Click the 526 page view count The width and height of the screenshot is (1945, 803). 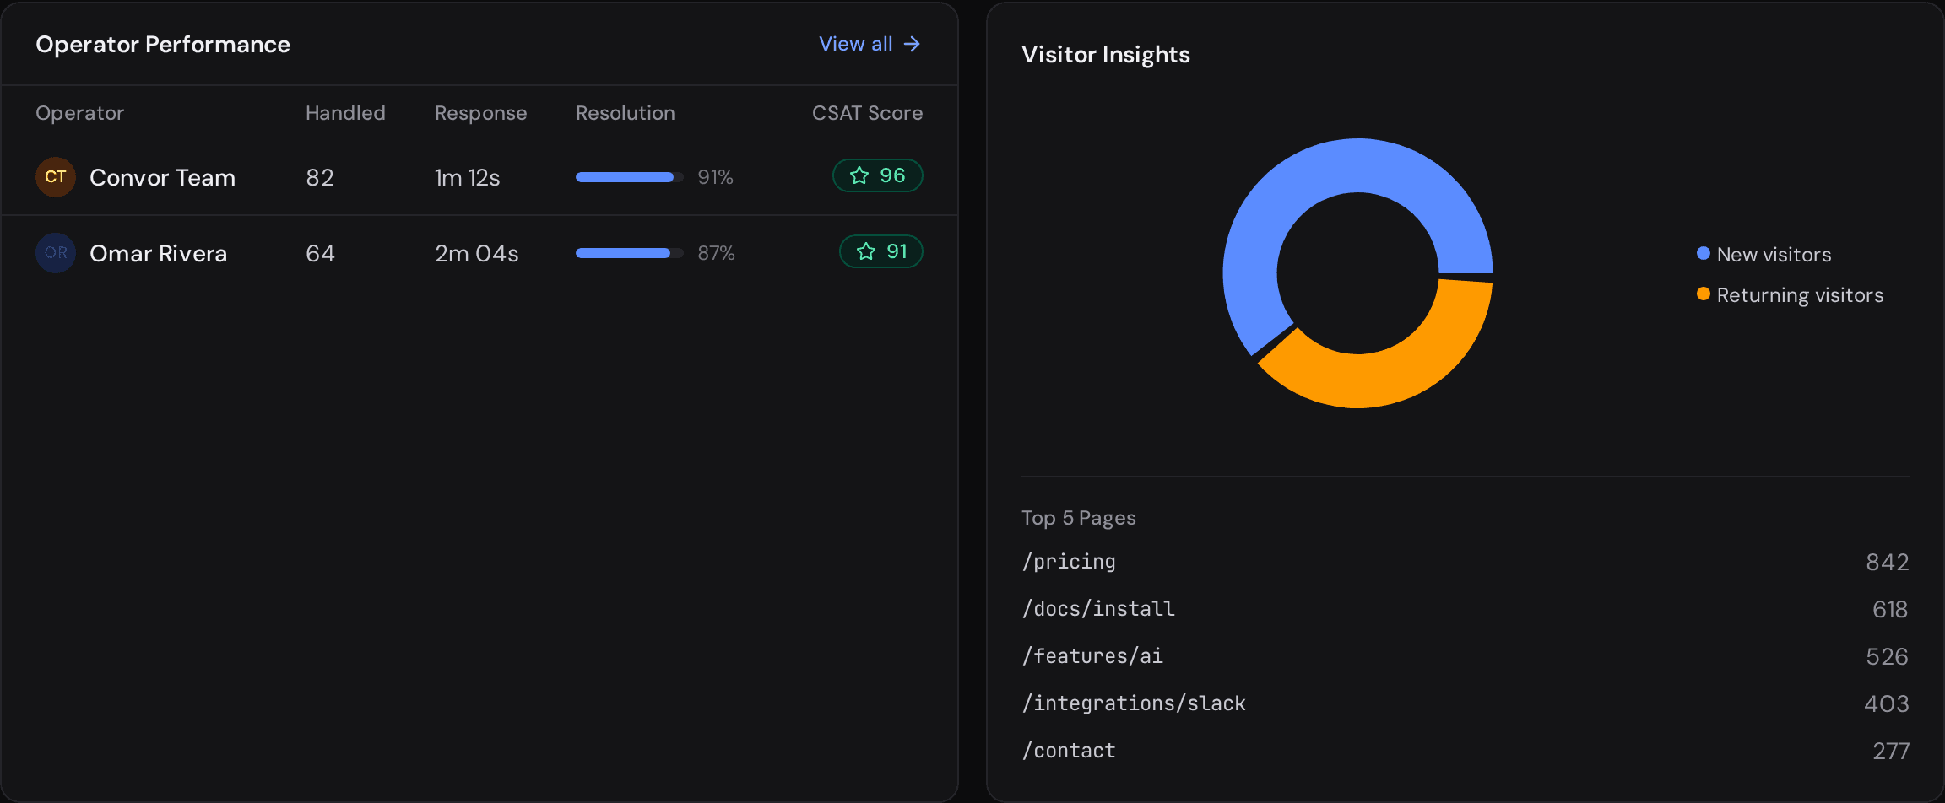tap(1888, 657)
